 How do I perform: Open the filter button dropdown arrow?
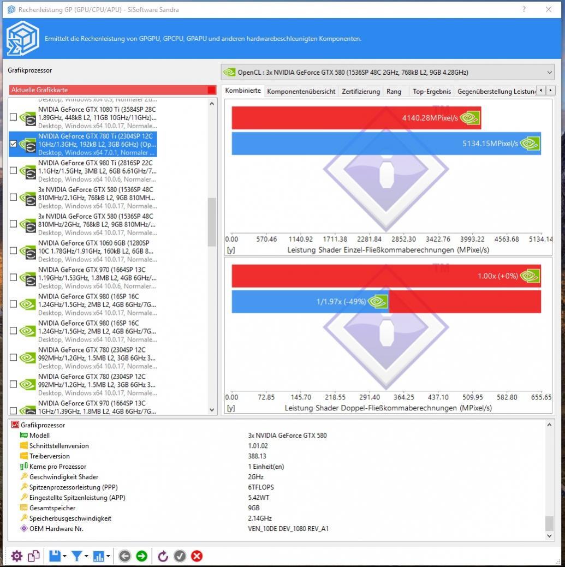pyautogui.click(x=86, y=556)
